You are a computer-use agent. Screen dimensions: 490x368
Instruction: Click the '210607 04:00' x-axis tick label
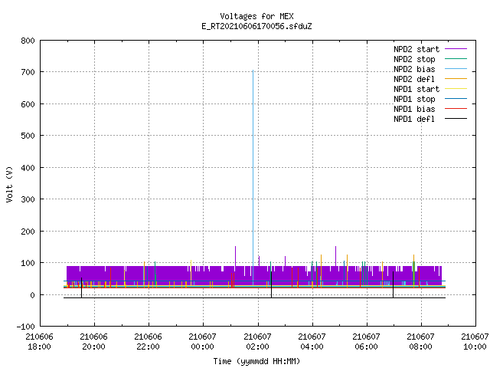tap(312, 342)
